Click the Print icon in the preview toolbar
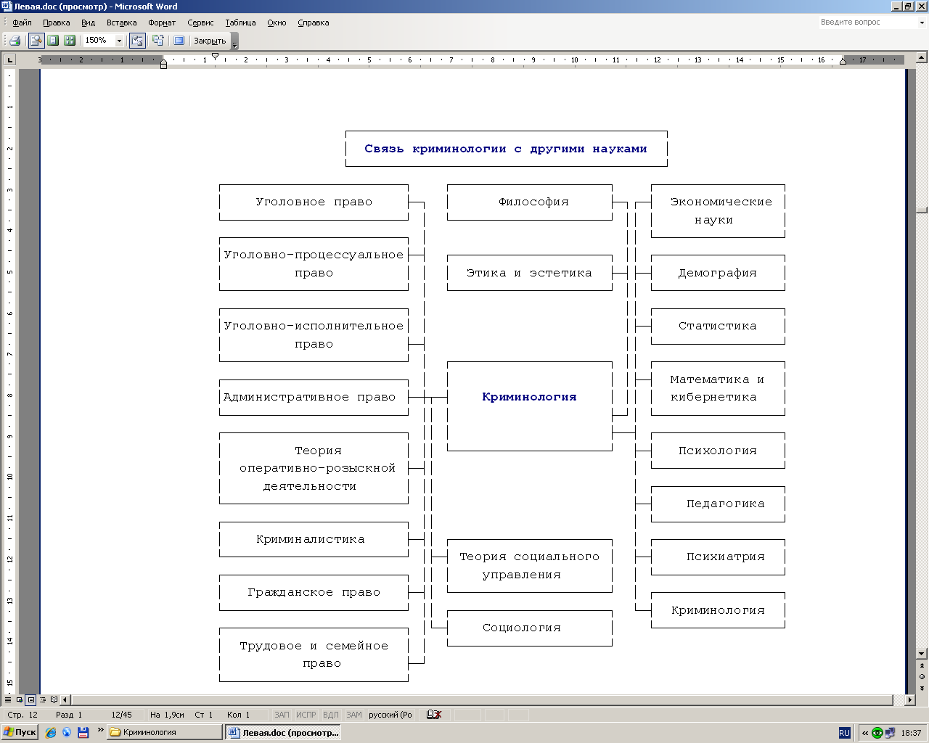Image resolution: width=929 pixels, height=743 pixels. click(x=15, y=41)
